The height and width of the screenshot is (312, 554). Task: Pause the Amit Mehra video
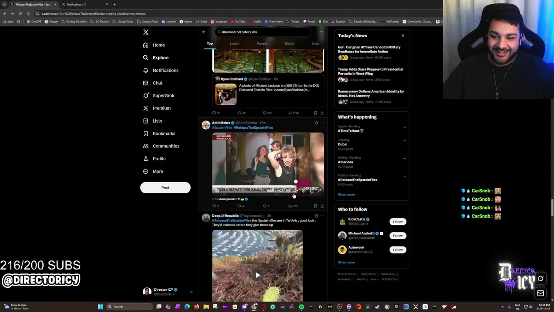pyautogui.click(x=217, y=190)
